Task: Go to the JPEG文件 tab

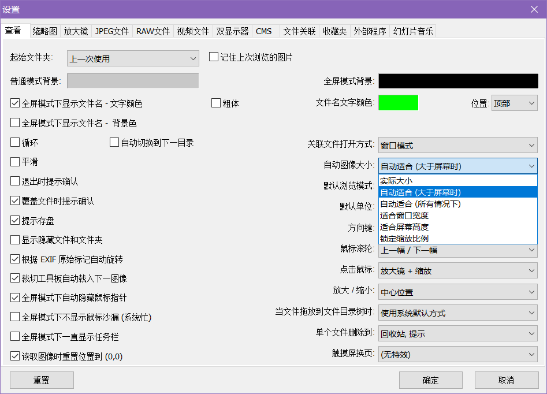Action: pos(112,31)
